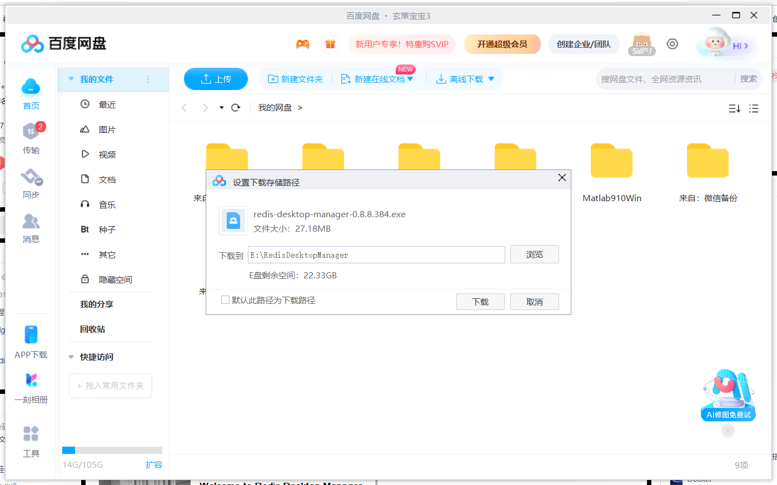Click the storage usage progress bar
Viewport: 777px width, 485px height.
pos(112,450)
